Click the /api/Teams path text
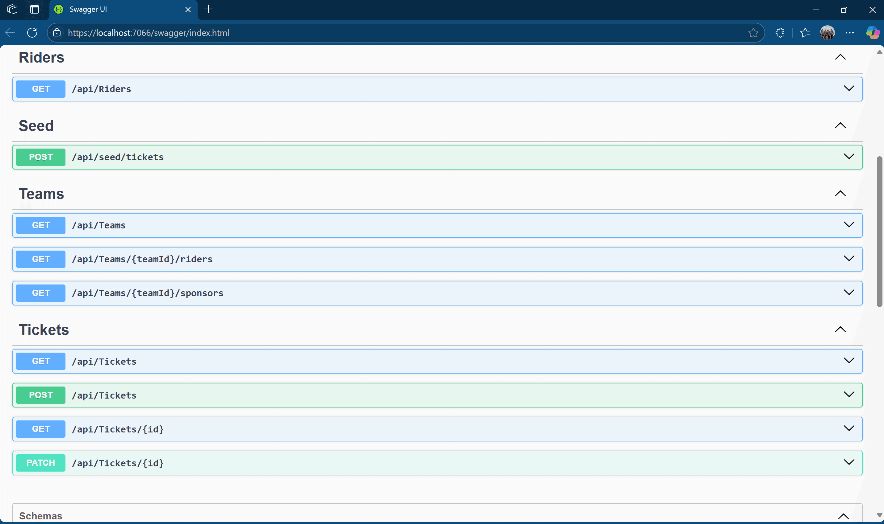 [x=99, y=225]
